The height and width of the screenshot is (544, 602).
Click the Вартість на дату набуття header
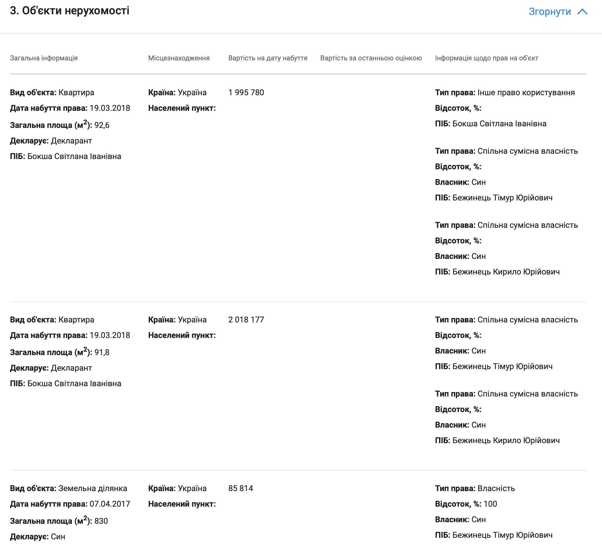tap(268, 58)
